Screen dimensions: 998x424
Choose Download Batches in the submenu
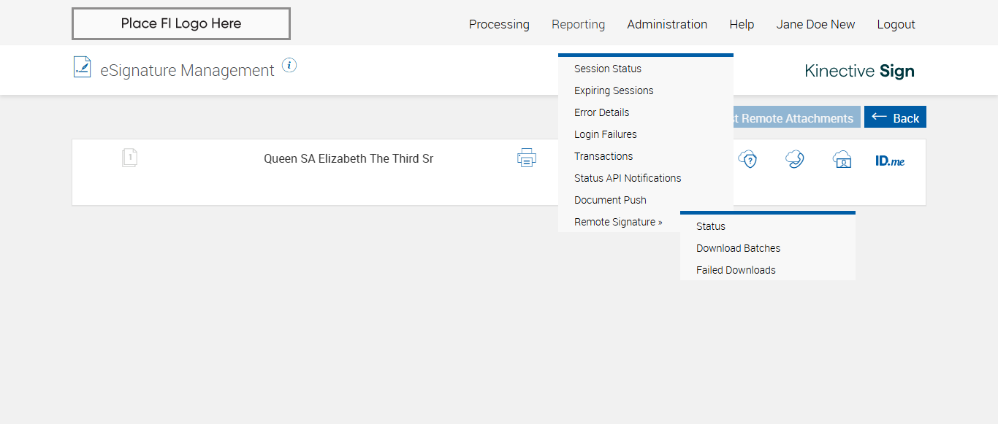point(738,248)
